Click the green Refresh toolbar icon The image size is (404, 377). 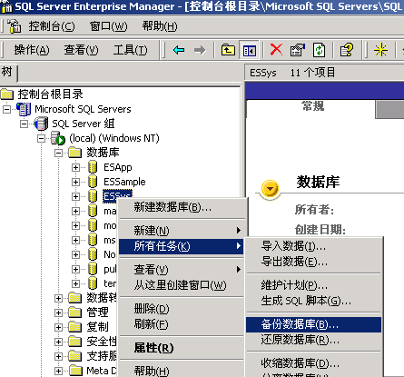click(320, 50)
